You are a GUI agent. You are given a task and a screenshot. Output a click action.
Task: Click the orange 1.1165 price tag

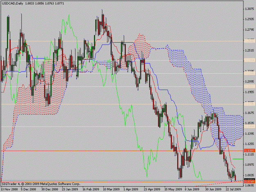[x=249, y=150]
